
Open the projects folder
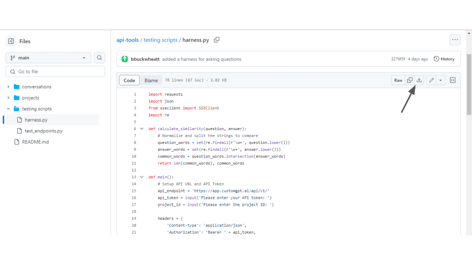click(x=30, y=98)
